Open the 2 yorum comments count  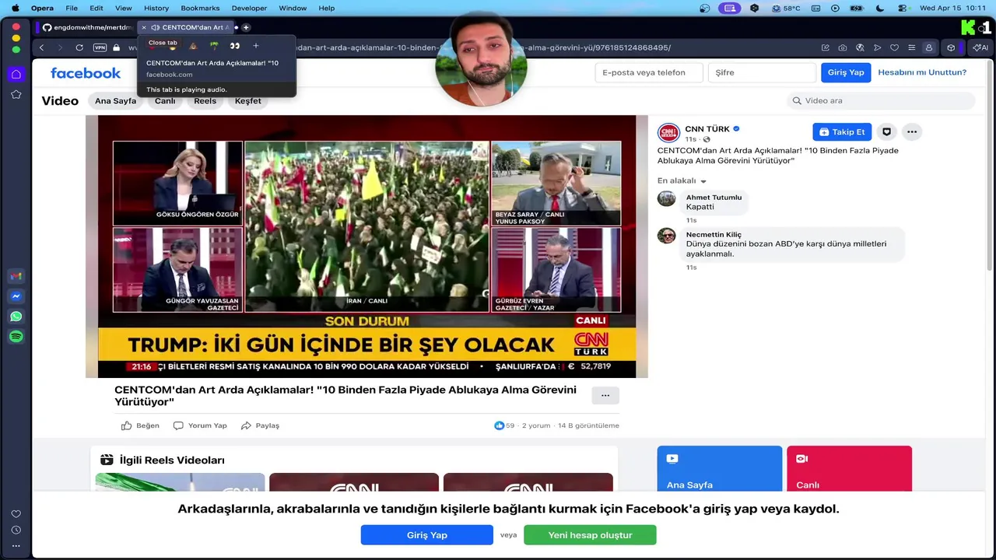pos(536,425)
